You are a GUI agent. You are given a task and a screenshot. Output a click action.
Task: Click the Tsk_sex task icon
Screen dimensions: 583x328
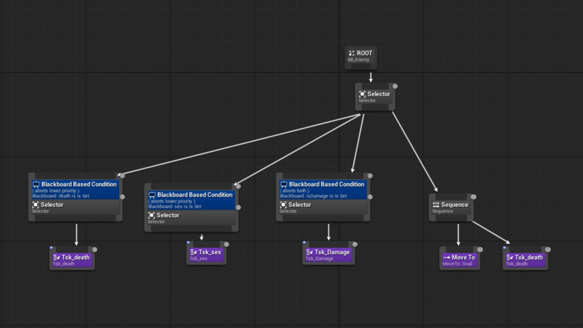(194, 252)
